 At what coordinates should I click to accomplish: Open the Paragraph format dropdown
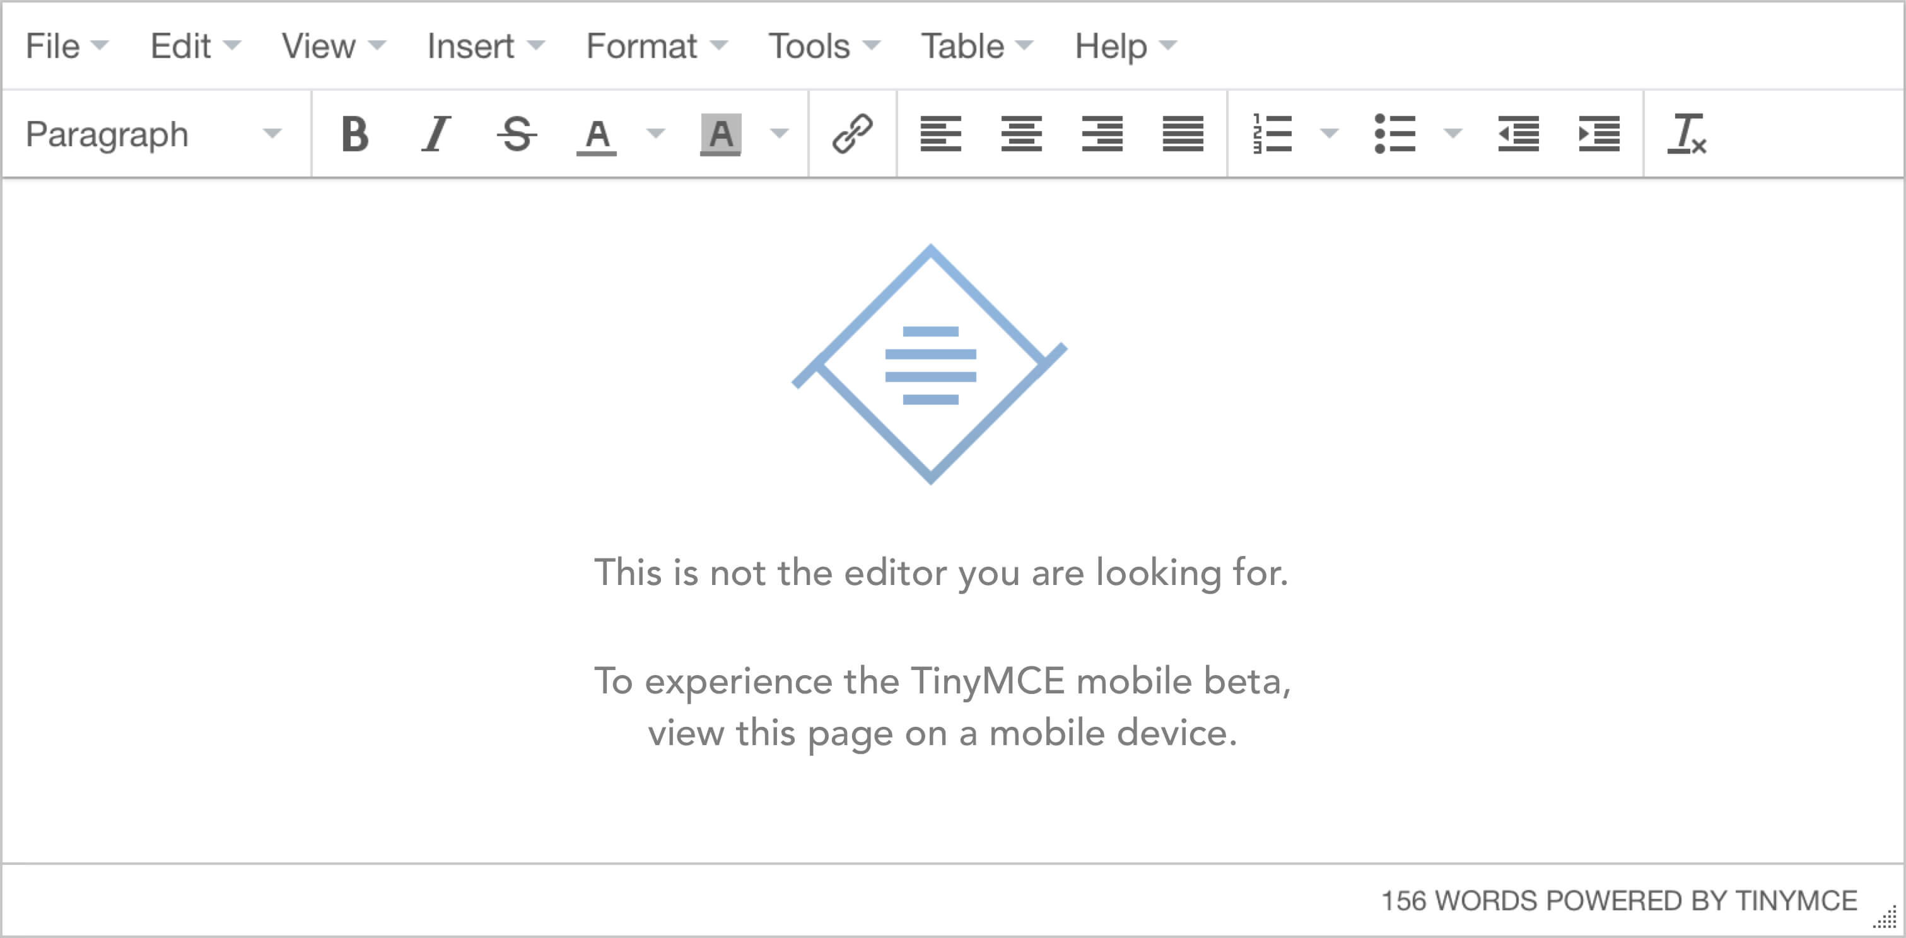[155, 135]
